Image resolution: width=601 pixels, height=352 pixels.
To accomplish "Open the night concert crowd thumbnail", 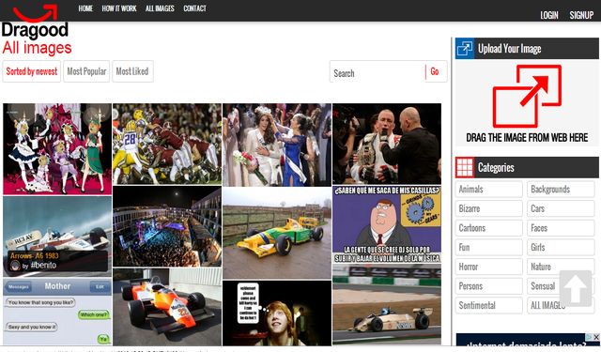I will pyautogui.click(x=167, y=226).
